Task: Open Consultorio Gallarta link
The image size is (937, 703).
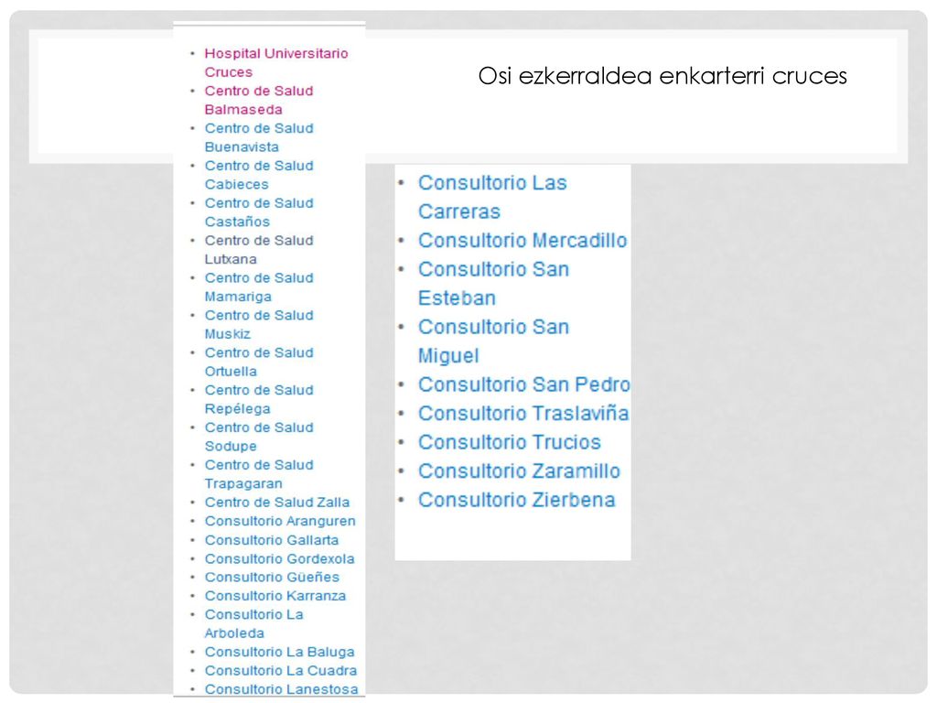Action: click(x=271, y=540)
